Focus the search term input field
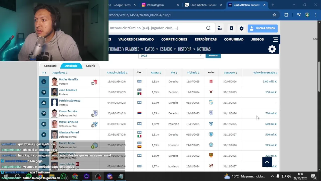This screenshot has height=181, width=321. tap(156, 28)
